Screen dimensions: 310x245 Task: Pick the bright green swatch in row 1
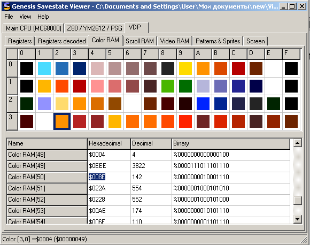tap(168, 86)
